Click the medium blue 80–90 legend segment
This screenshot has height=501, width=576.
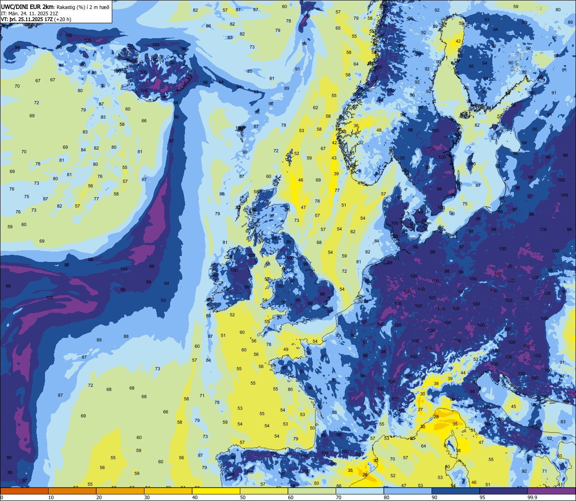point(408,491)
